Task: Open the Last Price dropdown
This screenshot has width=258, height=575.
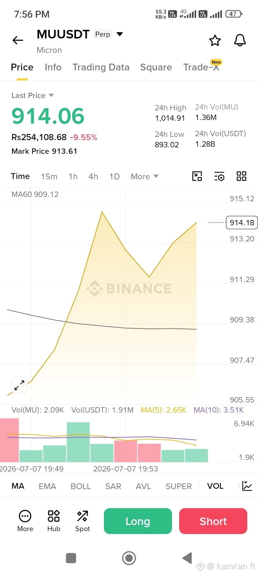Action: pyautogui.click(x=33, y=95)
